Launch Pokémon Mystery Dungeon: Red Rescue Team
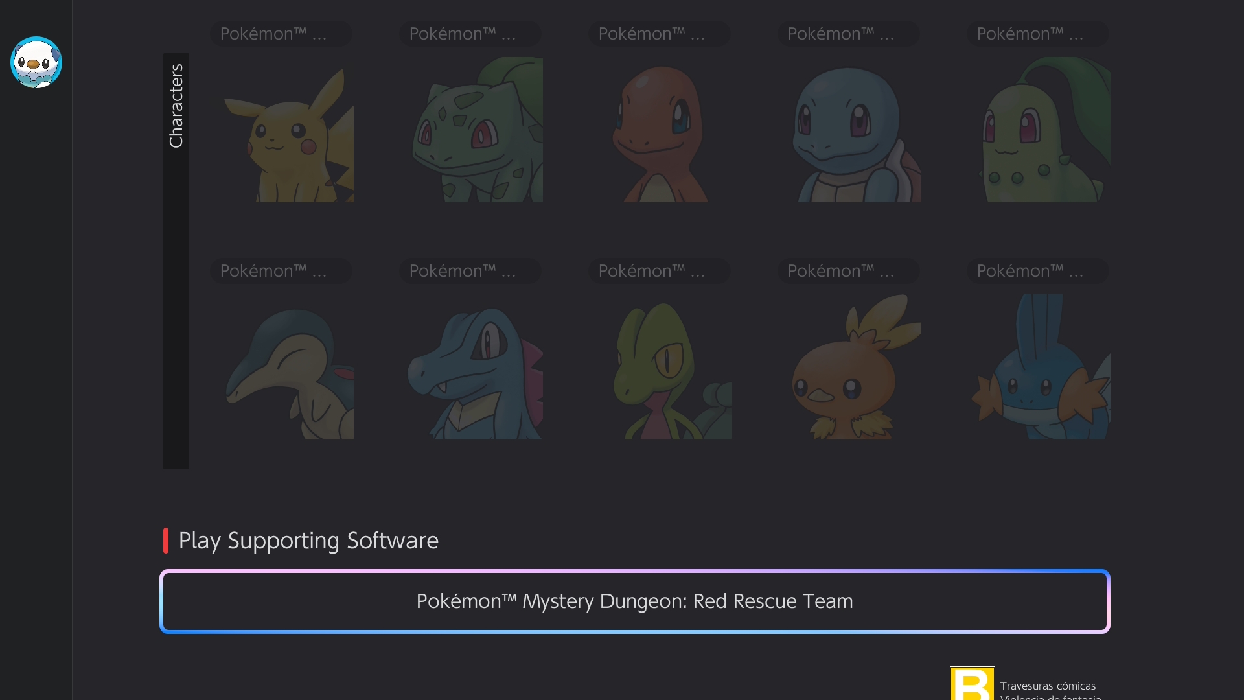This screenshot has height=700, width=1244. (x=634, y=601)
